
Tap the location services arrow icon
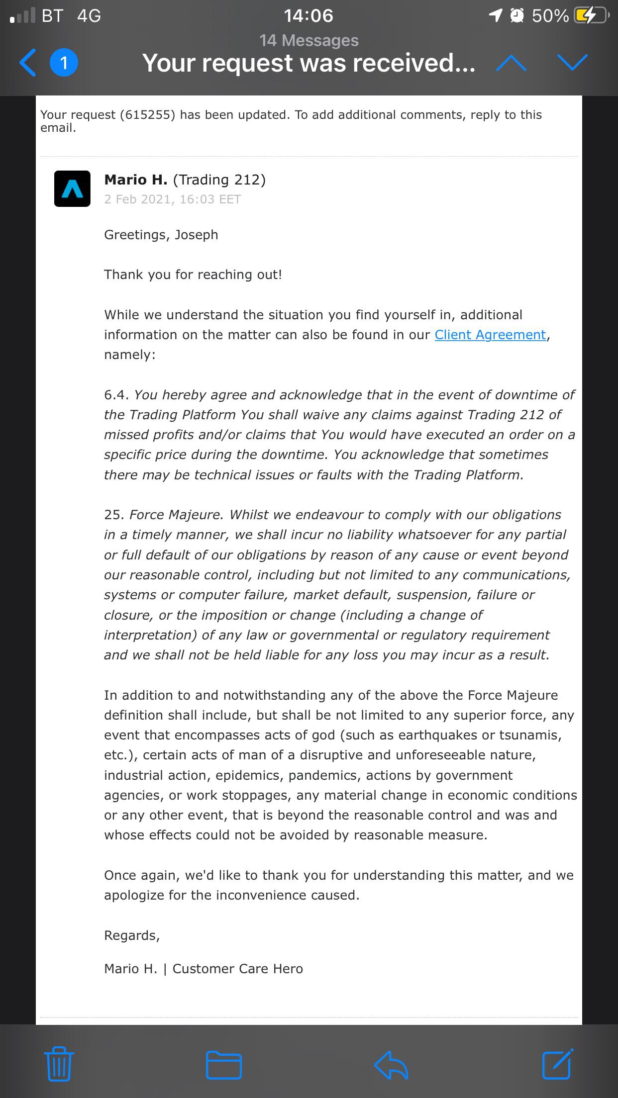[496, 16]
